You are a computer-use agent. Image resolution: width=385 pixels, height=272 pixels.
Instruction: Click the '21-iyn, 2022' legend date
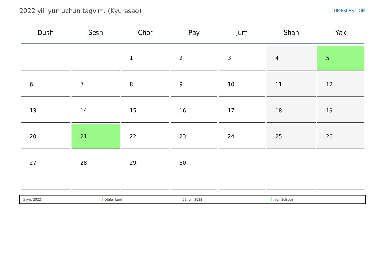192,199
